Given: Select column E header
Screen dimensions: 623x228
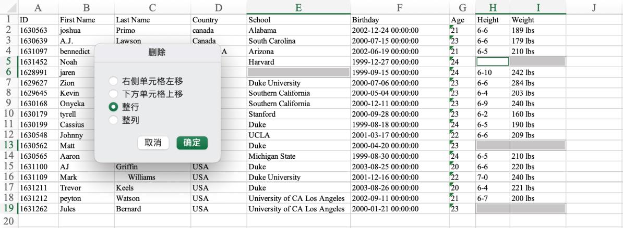Looking at the screenshot, I should (x=298, y=7).
